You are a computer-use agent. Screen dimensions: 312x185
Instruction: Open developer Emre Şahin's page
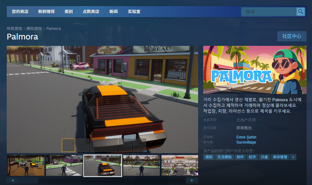[x=246, y=137]
